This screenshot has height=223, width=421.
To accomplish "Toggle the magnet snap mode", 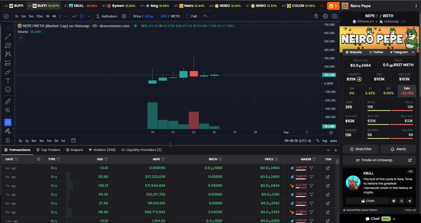I will [8, 122].
